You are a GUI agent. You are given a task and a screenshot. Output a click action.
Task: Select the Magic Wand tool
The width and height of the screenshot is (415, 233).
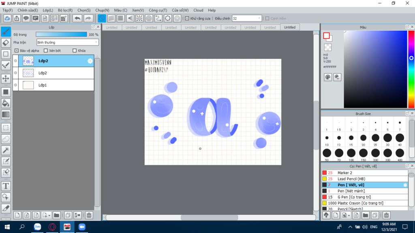pyautogui.click(x=6, y=150)
